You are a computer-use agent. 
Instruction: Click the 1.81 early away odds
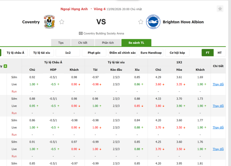click(x=200, y=164)
